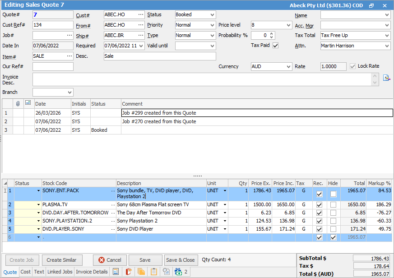
Task: Toggle the Lock Rate checkbox
Action: click(352, 66)
